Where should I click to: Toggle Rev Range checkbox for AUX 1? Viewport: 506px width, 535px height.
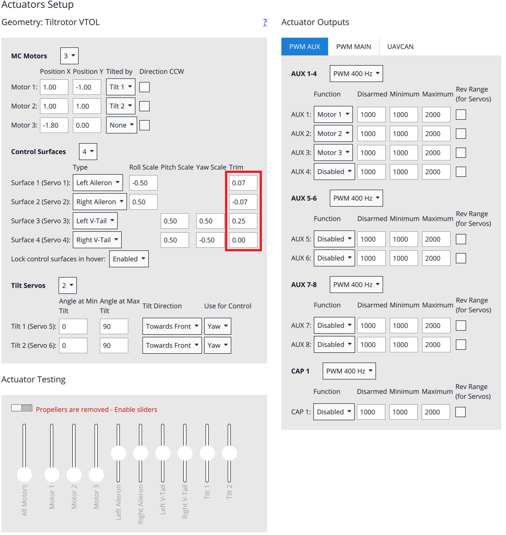tap(461, 115)
